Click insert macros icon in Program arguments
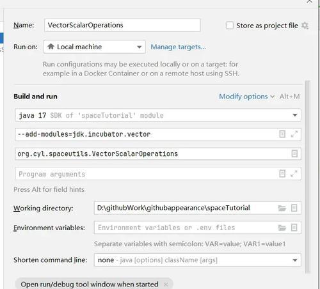Viewport: 320px width, 289px height. pos(282,174)
